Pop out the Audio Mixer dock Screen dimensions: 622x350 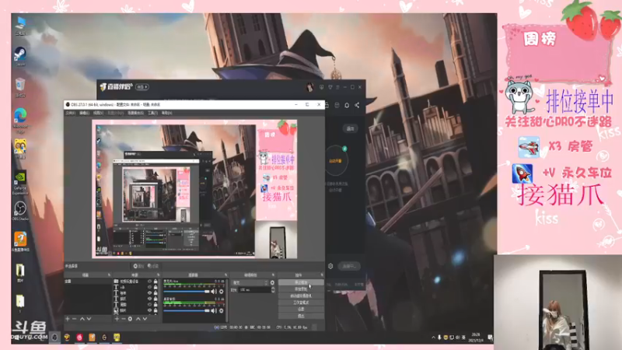(225, 275)
